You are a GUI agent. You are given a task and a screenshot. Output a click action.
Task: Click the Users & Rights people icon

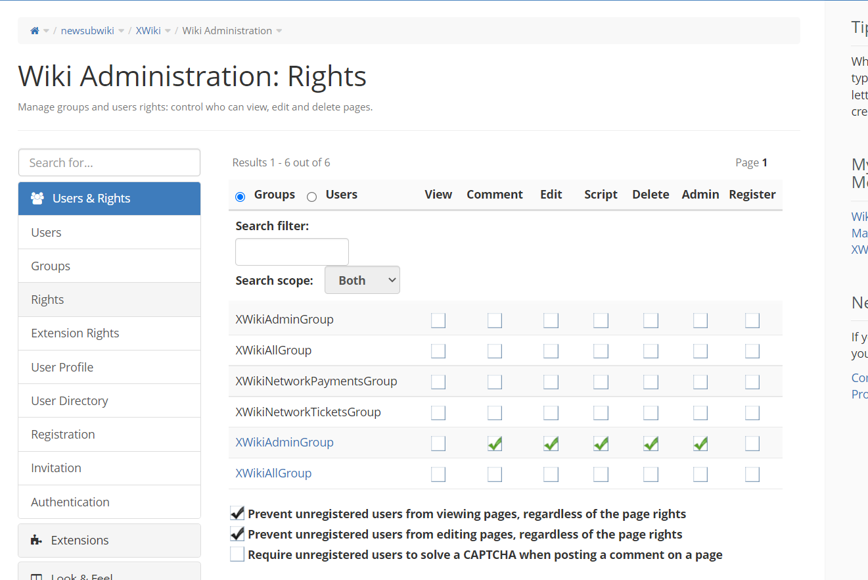coord(37,198)
